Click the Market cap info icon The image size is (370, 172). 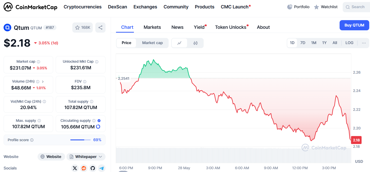(39, 62)
